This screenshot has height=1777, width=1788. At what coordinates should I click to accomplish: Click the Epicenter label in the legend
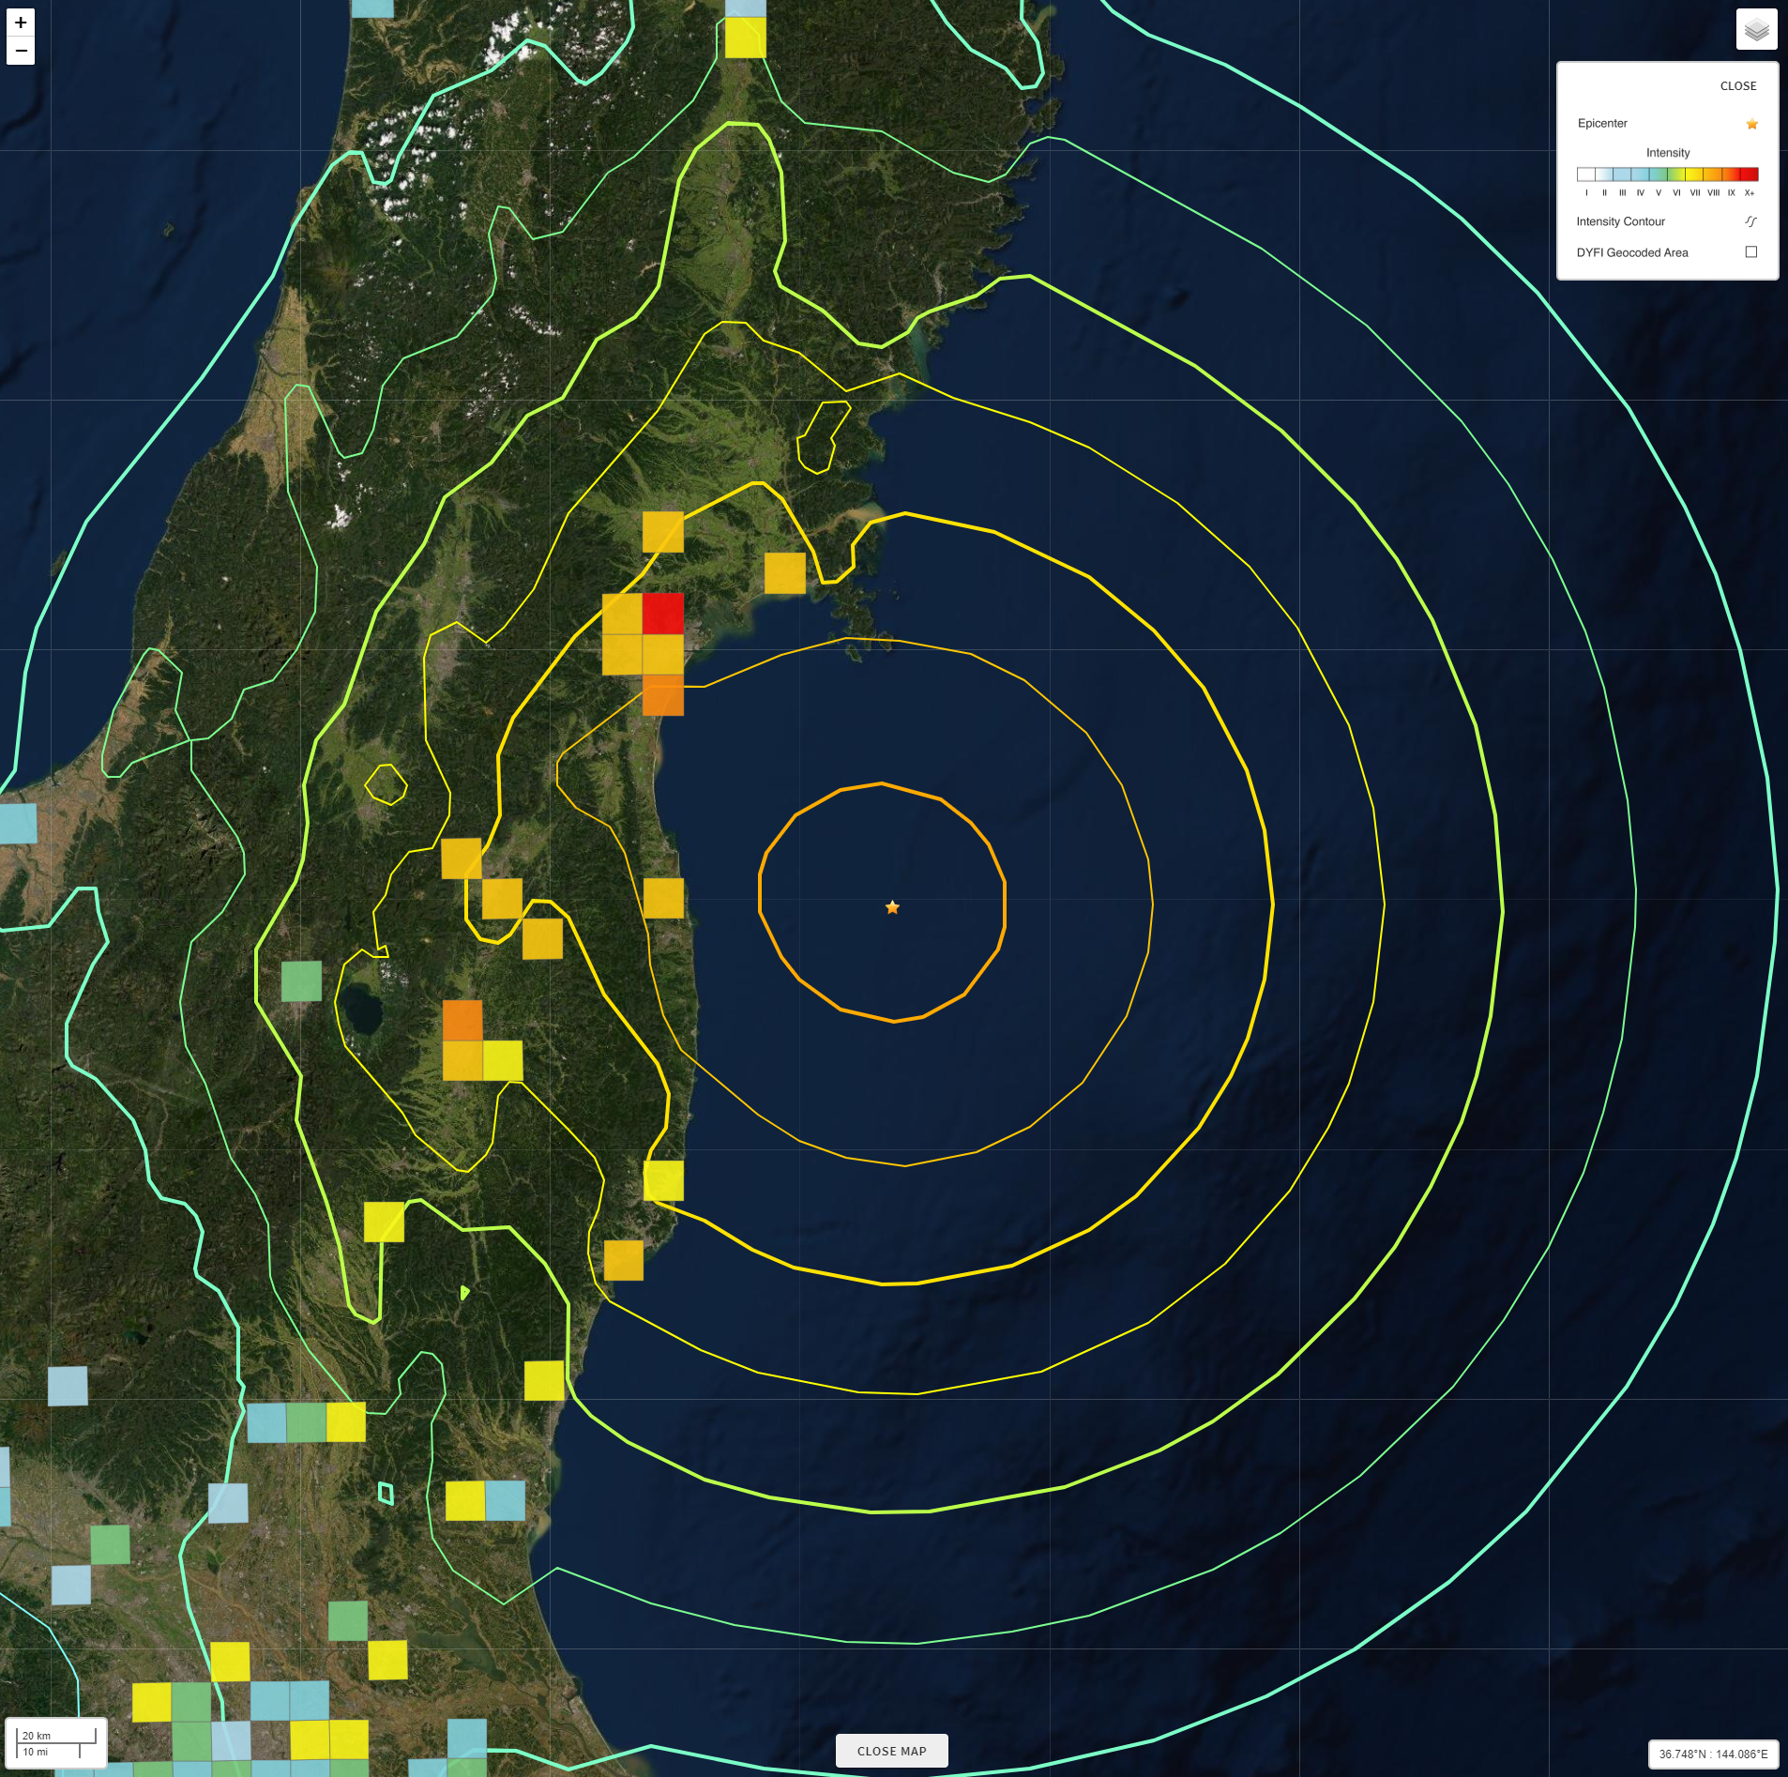tap(1602, 124)
